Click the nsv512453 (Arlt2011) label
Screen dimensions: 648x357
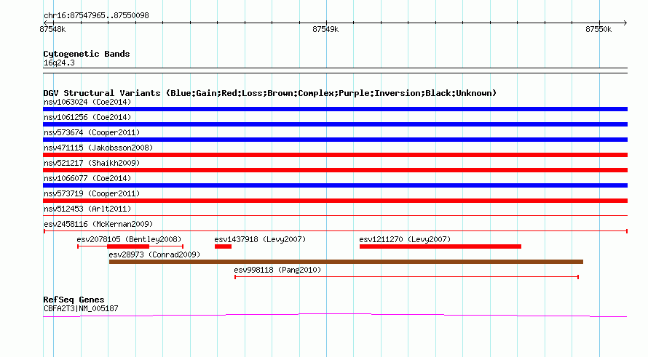tap(87, 209)
